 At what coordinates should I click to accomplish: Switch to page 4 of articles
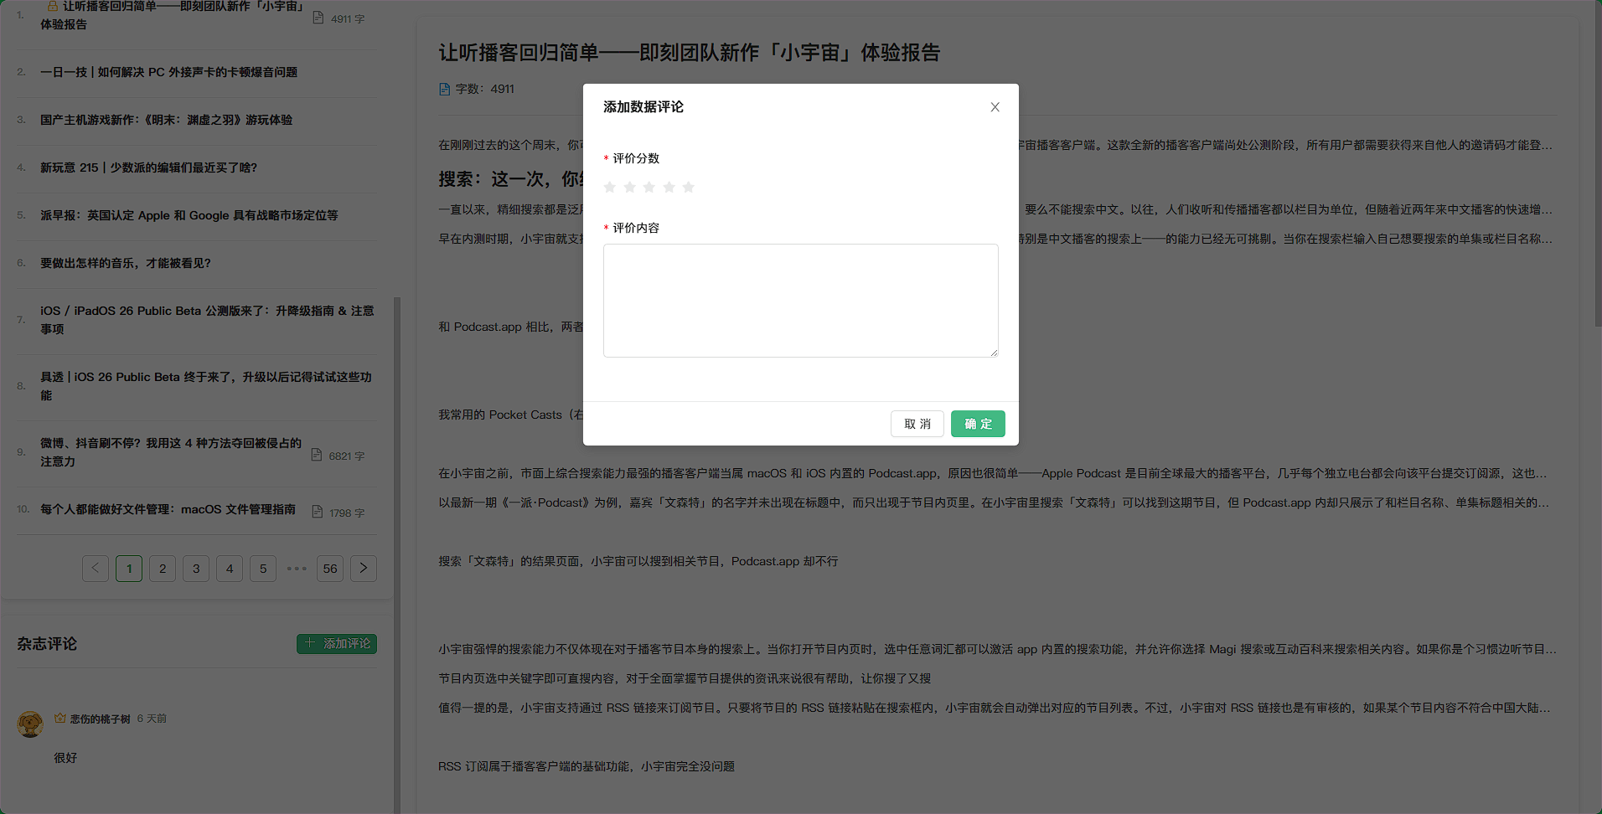point(230,569)
